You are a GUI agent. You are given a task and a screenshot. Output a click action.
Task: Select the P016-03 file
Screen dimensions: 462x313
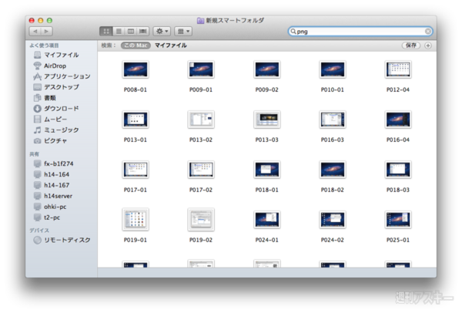pyautogui.click(x=333, y=119)
